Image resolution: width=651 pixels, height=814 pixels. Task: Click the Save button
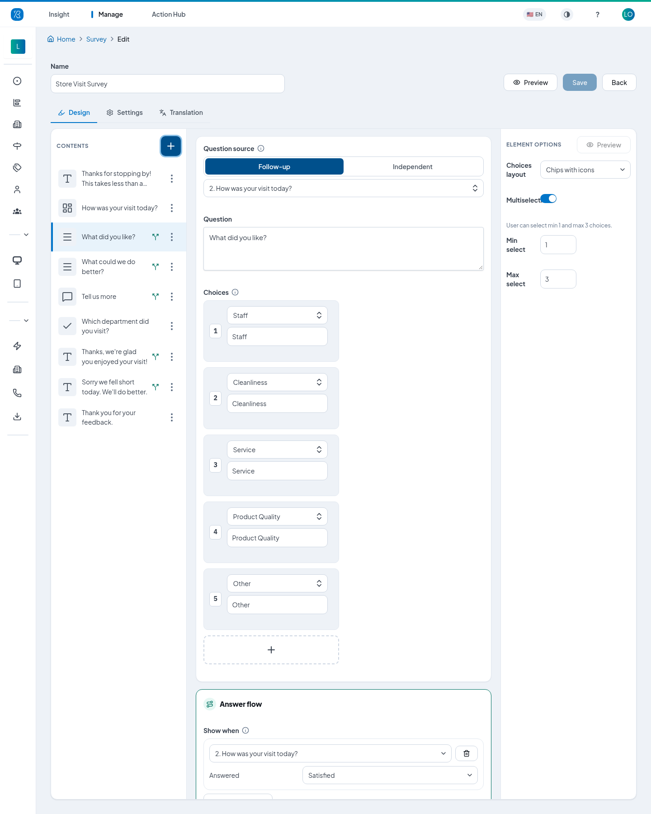coord(580,82)
